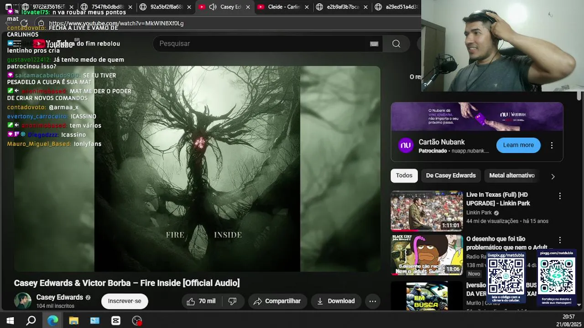Switch to the 92a5bf2f8a68 tab
The height and width of the screenshot is (328, 584).
point(166,7)
